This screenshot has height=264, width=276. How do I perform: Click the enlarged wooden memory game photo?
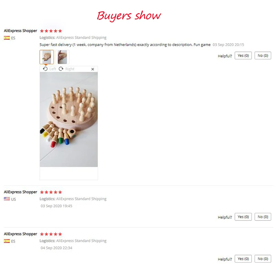69,120
